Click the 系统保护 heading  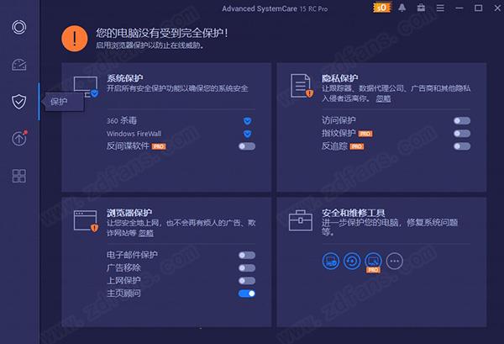tap(125, 78)
